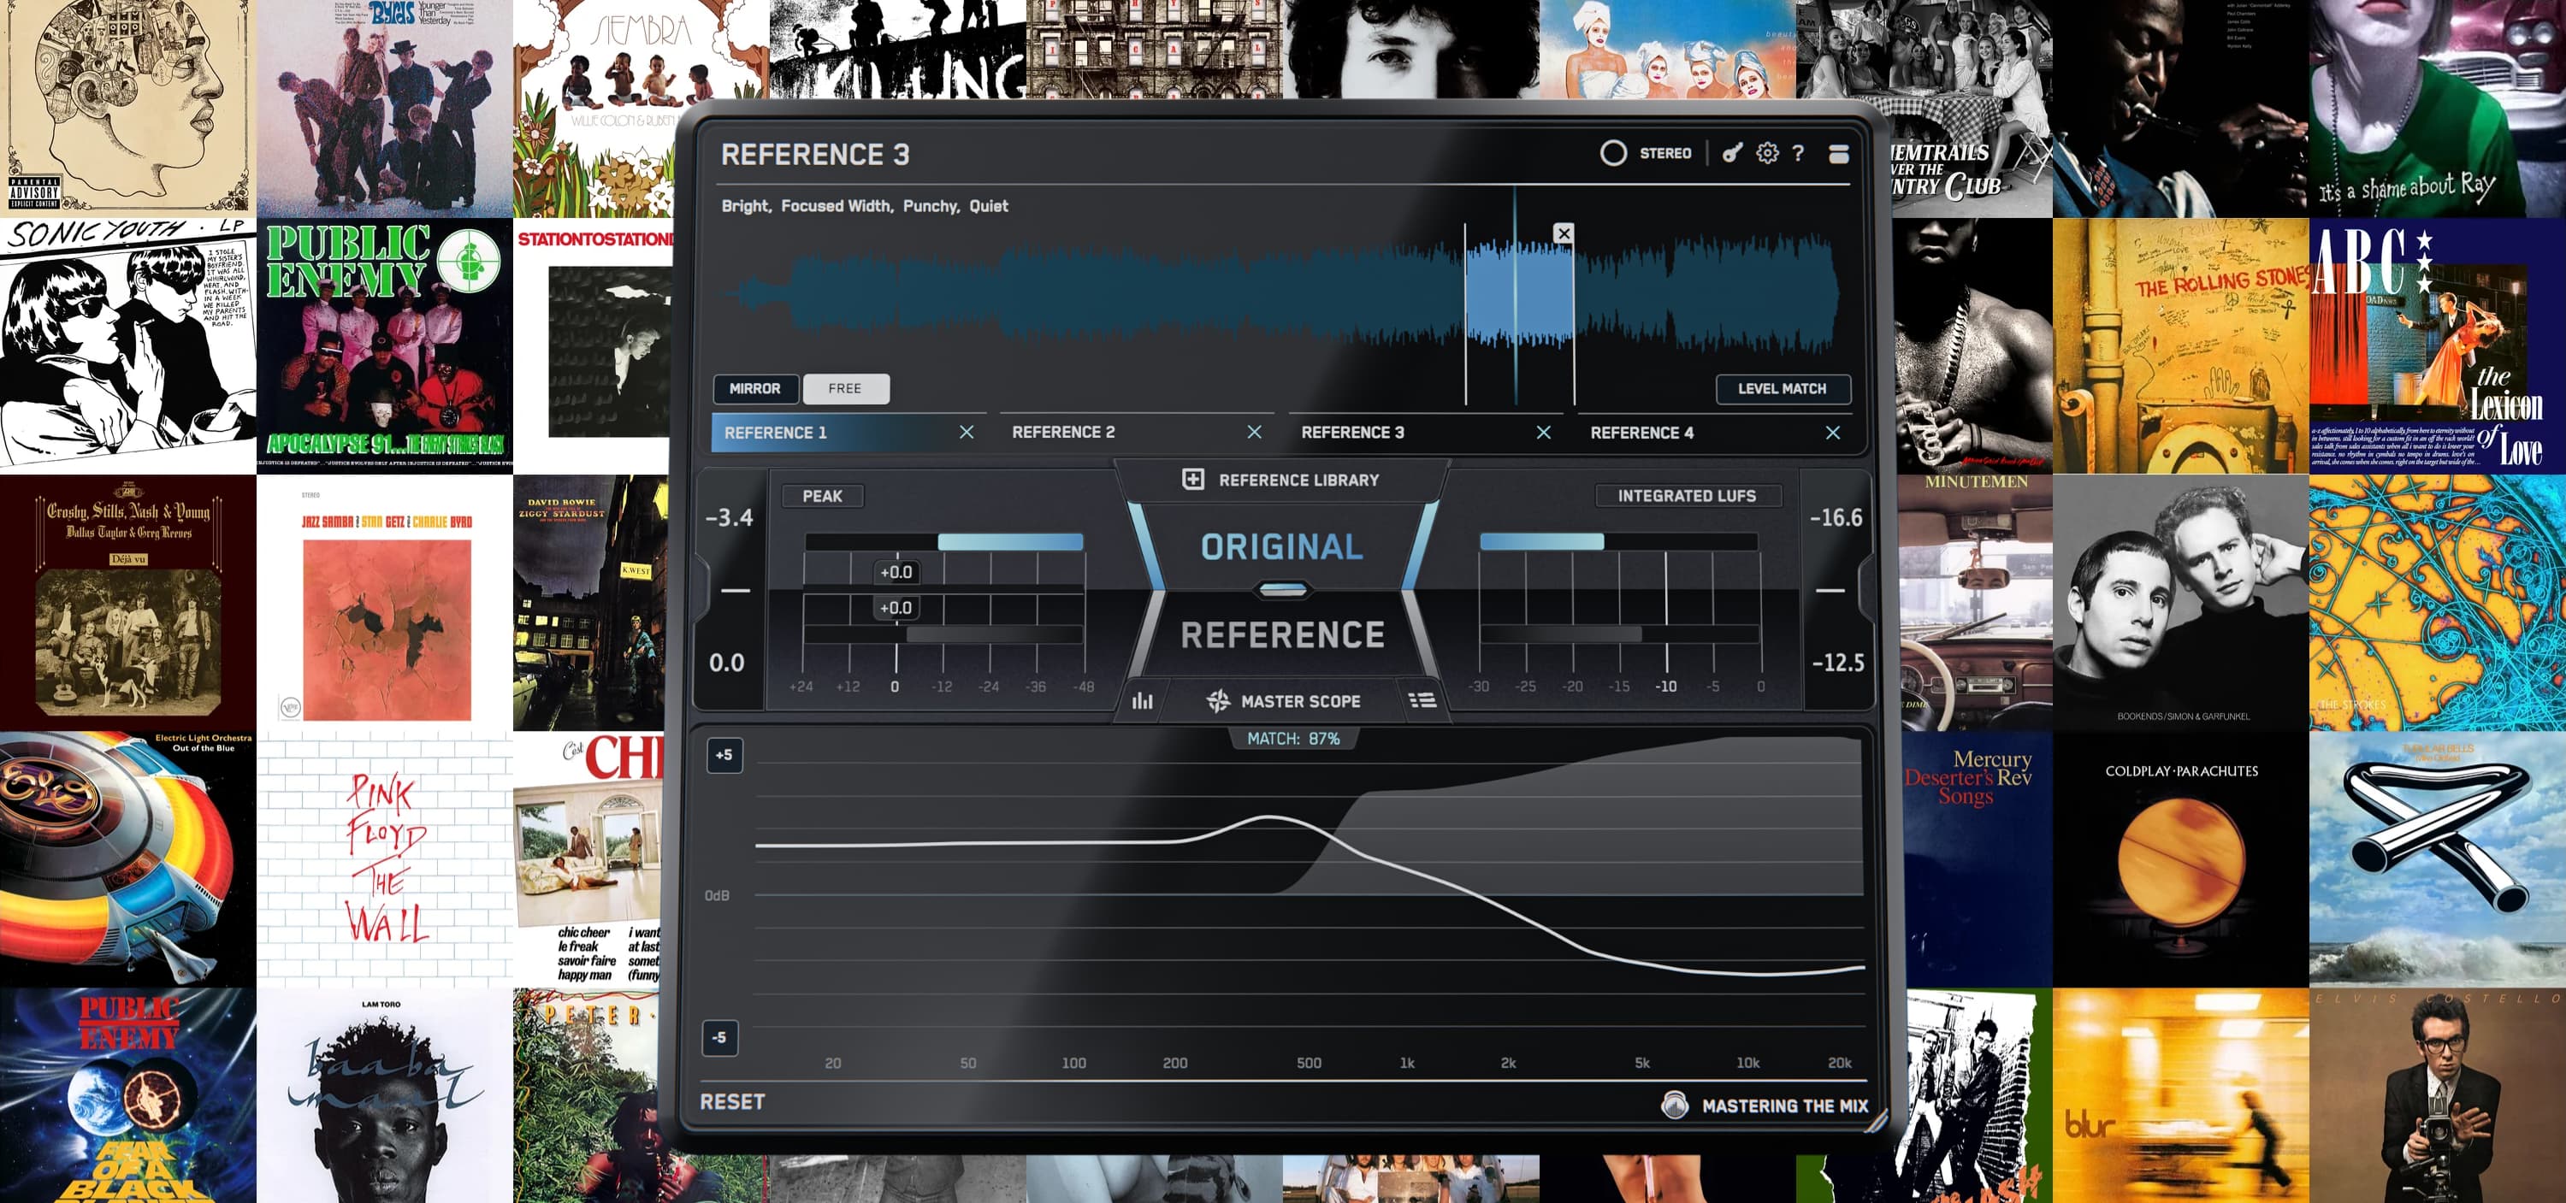Image resolution: width=2566 pixels, height=1203 pixels.
Task: Click the Reference 3 title text
Action: (x=815, y=155)
